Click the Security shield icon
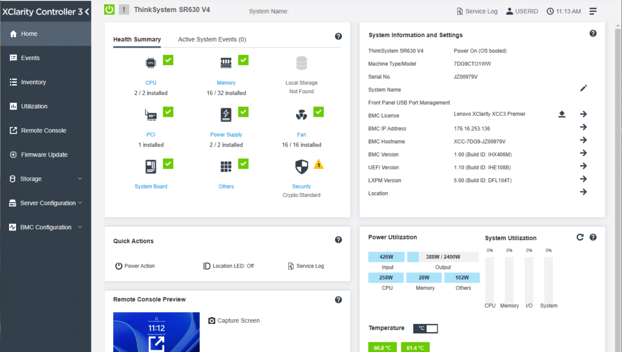 click(301, 167)
